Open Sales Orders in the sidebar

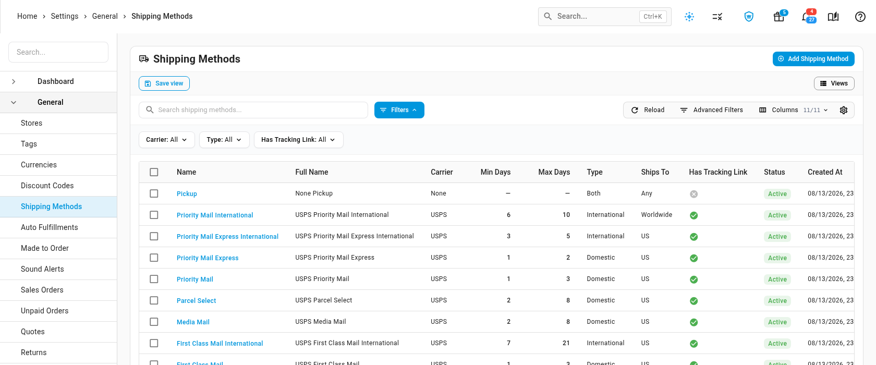point(58,290)
